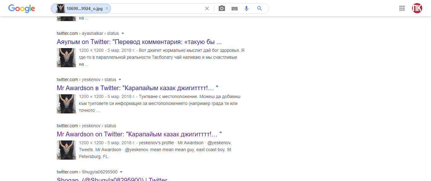Image resolution: width=431 pixels, height=181 pixels.
Task: Click breadcrumb 'twitter.com › Shugyla08295900'
Action: tap(87, 172)
